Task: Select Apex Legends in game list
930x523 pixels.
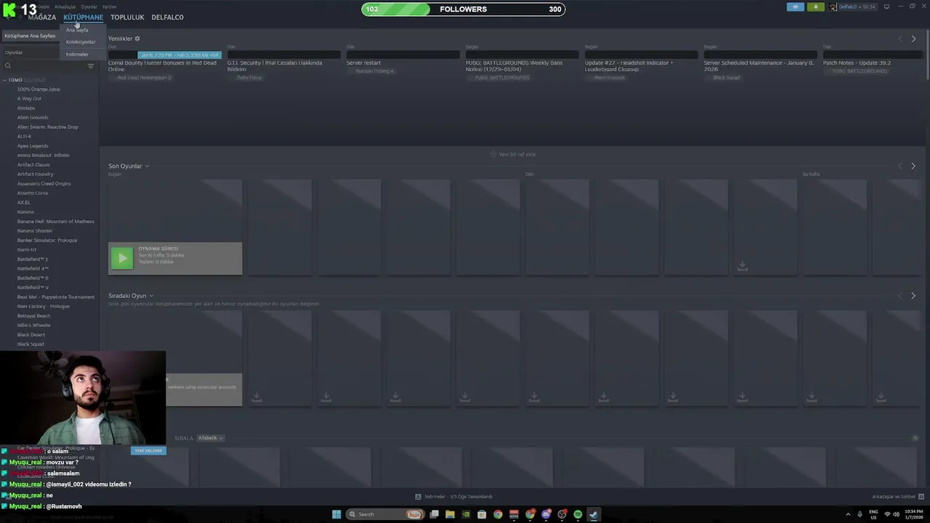Action: pos(33,146)
